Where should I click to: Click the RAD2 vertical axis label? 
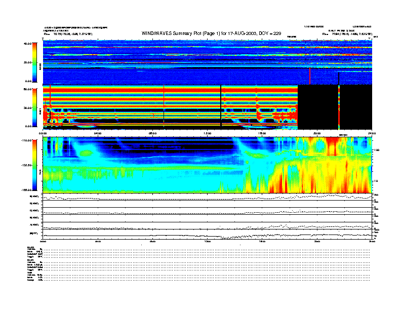40,67
